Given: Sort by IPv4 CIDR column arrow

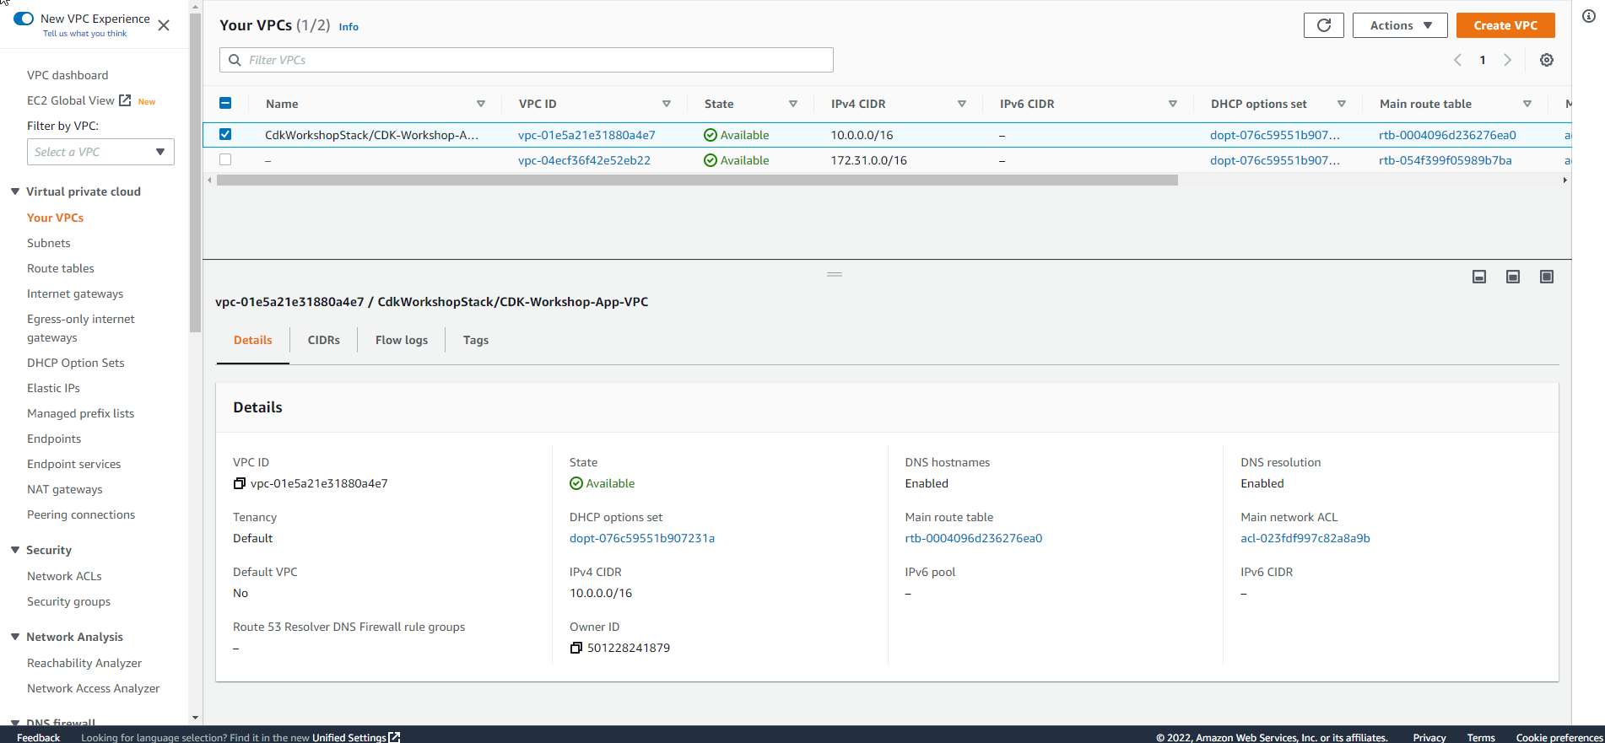Looking at the screenshot, I should click(962, 104).
